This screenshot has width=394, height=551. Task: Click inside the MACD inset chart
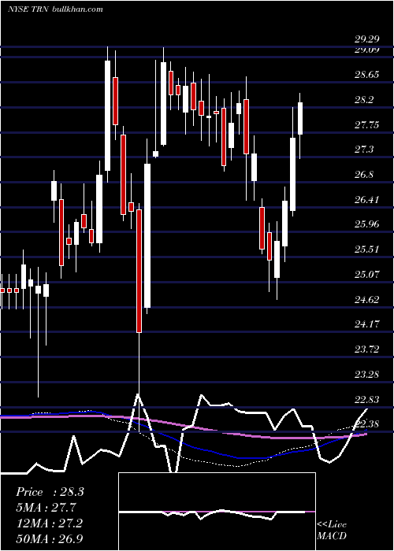coord(217,512)
